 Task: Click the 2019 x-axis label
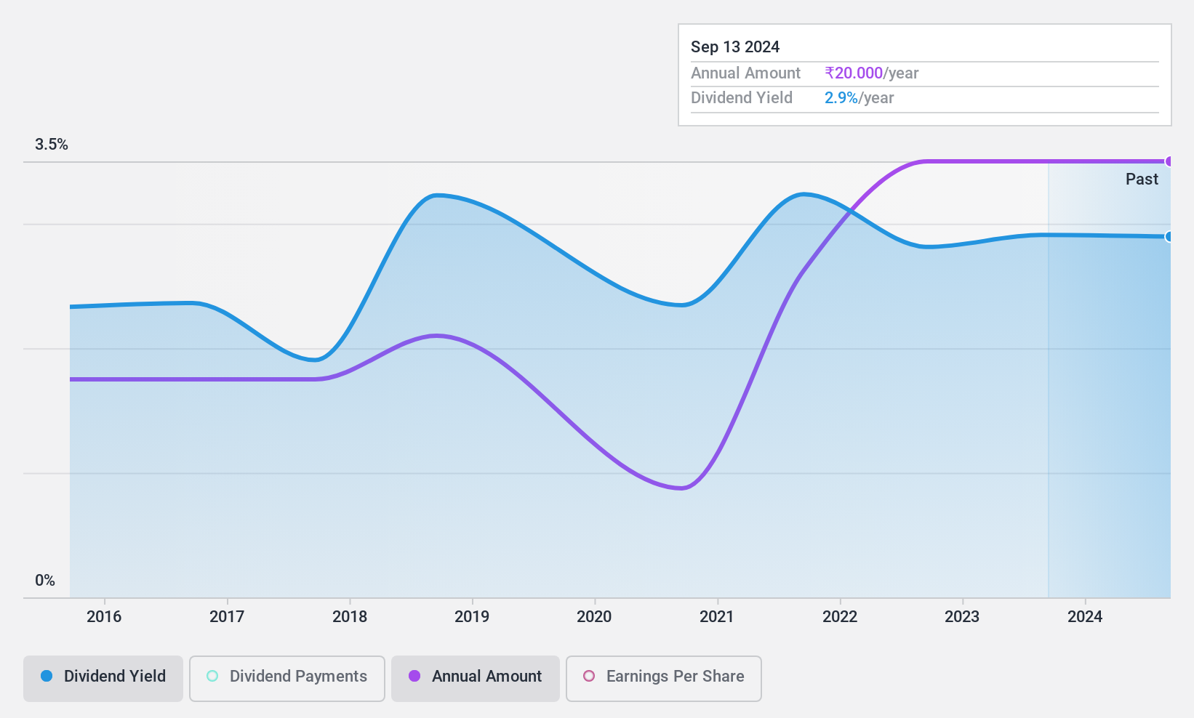point(472,616)
